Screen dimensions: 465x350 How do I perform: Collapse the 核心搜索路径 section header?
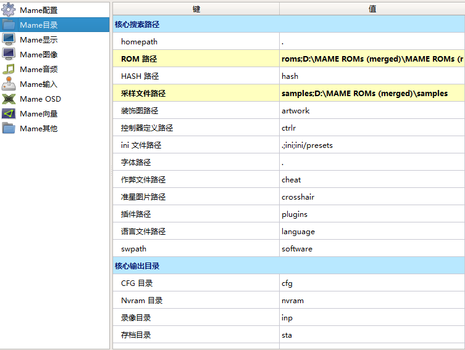coord(288,24)
